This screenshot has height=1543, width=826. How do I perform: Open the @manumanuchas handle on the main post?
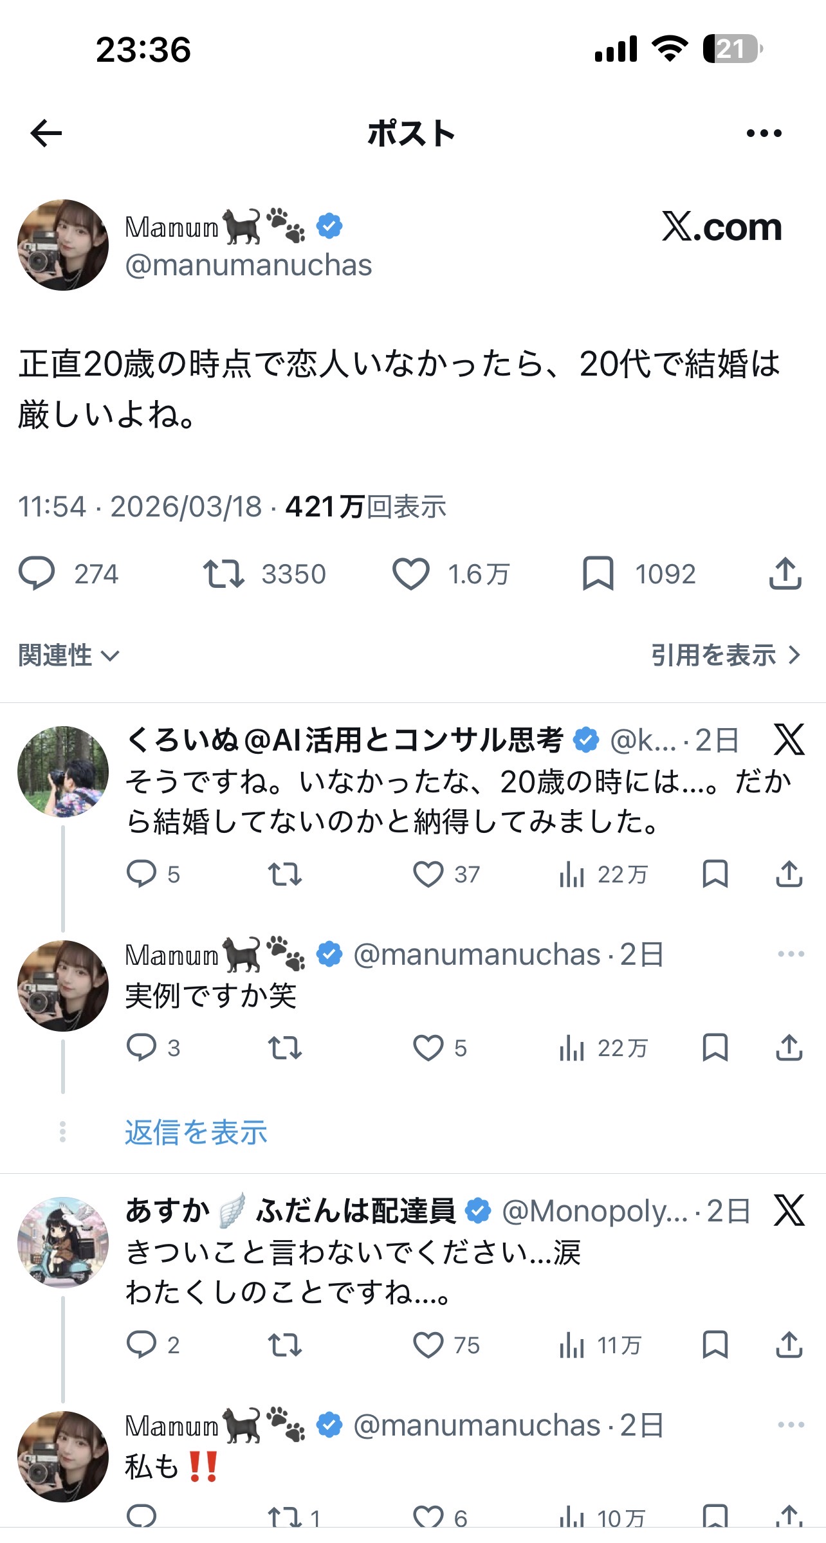pyautogui.click(x=248, y=266)
